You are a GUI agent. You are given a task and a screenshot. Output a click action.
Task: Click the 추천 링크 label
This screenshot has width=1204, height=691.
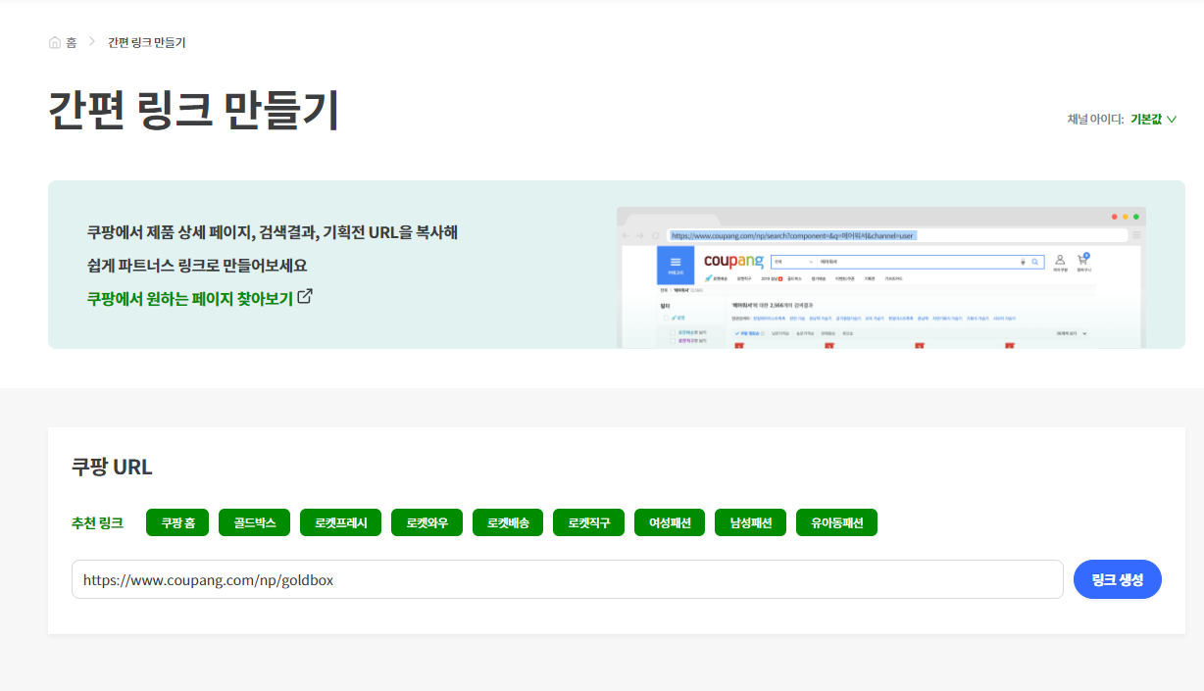tap(97, 523)
